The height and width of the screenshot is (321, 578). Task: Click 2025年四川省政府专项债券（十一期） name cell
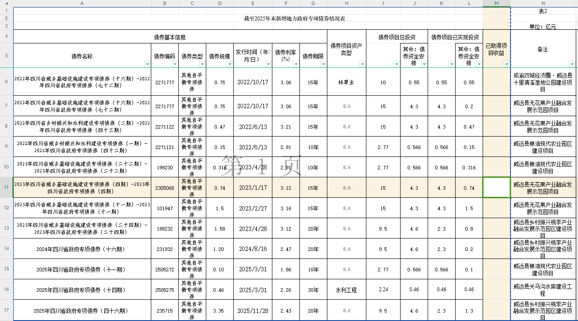point(82,270)
